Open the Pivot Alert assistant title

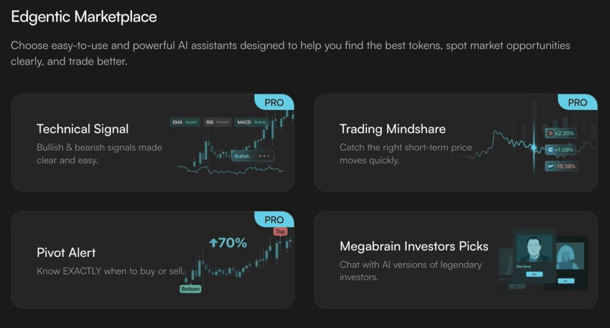(66, 253)
